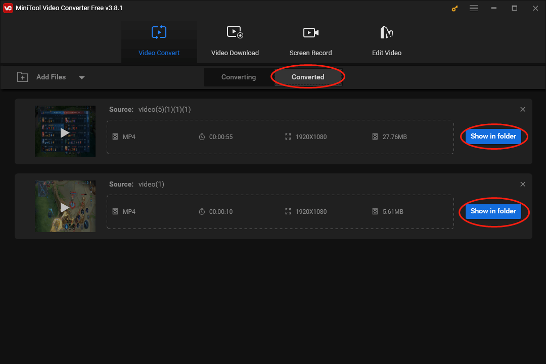Expand the Add Files dropdown arrow
546x364 pixels.
tap(82, 77)
